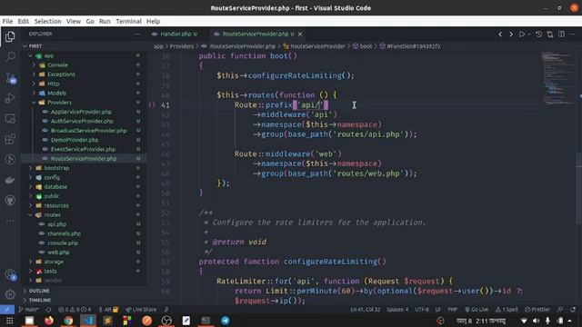Synchronize changes icon in status bar
The height and width of the screenshot is (327, 582).
click(48, 309)
